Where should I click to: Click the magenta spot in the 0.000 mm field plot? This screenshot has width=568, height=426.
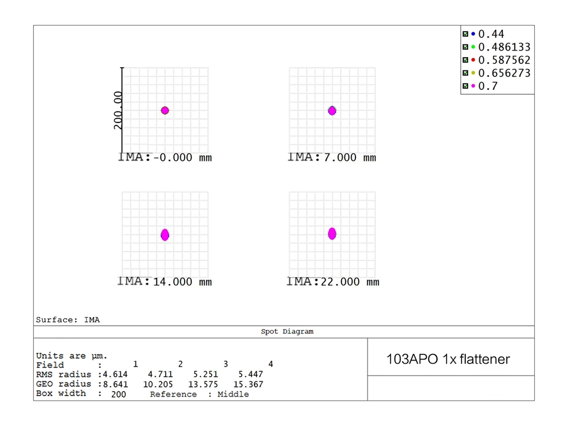tap(165, 110)
